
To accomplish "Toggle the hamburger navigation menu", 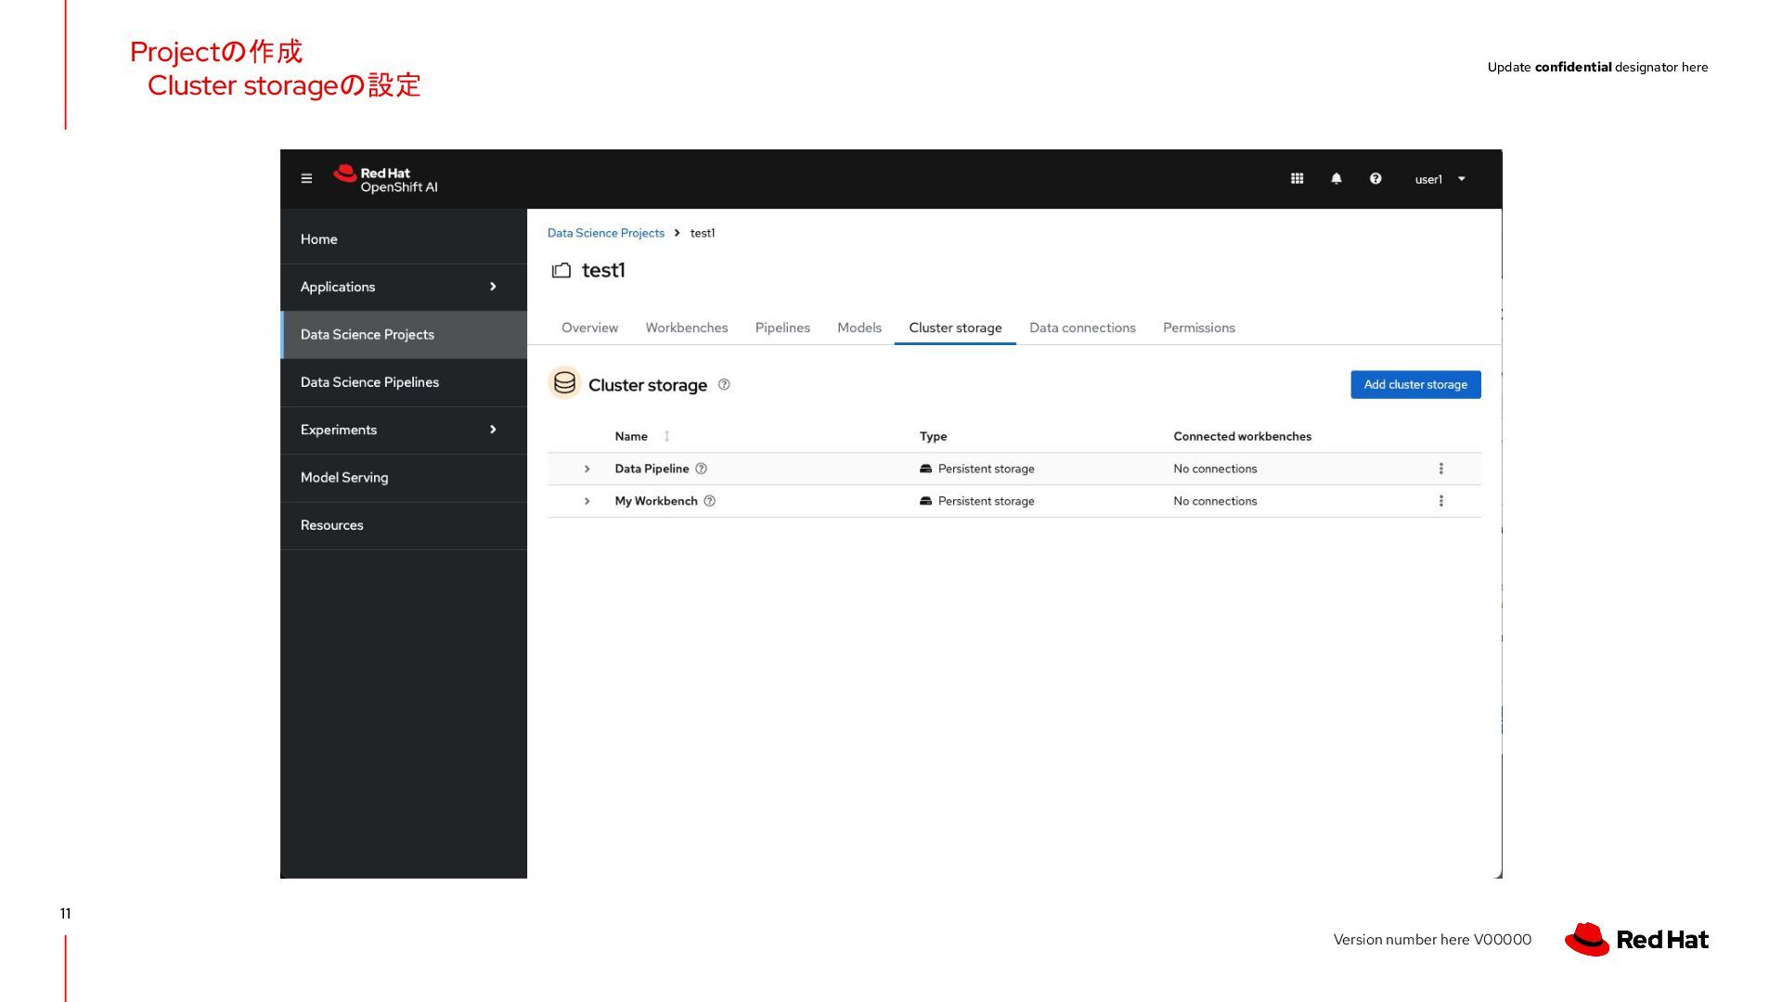I will coord(306,179).
